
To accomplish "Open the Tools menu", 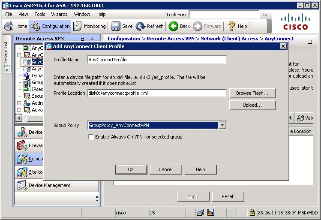I will coord(40,14).
